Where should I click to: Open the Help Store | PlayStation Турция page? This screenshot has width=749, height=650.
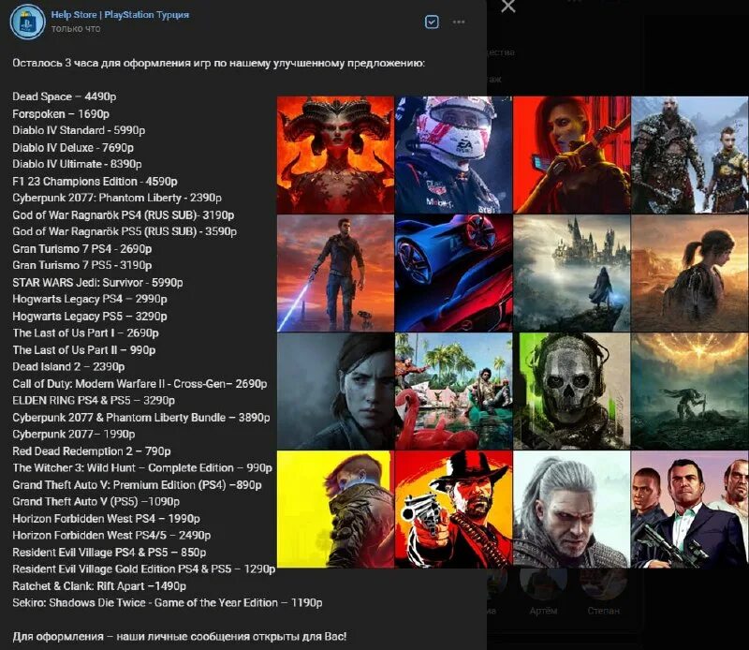click(120, 15)
